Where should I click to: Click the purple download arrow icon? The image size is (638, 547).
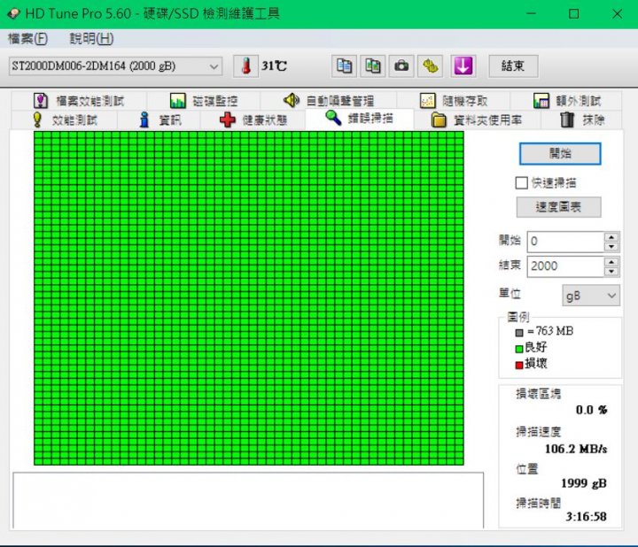coord(463,65)
